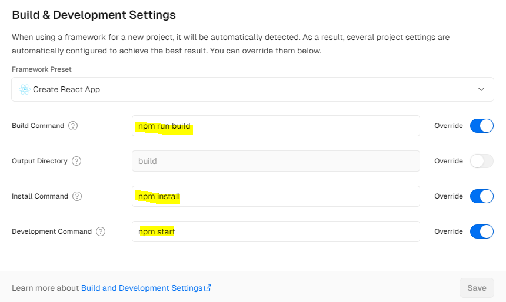Click the Output Directory input field

click(x=275, y=161)
